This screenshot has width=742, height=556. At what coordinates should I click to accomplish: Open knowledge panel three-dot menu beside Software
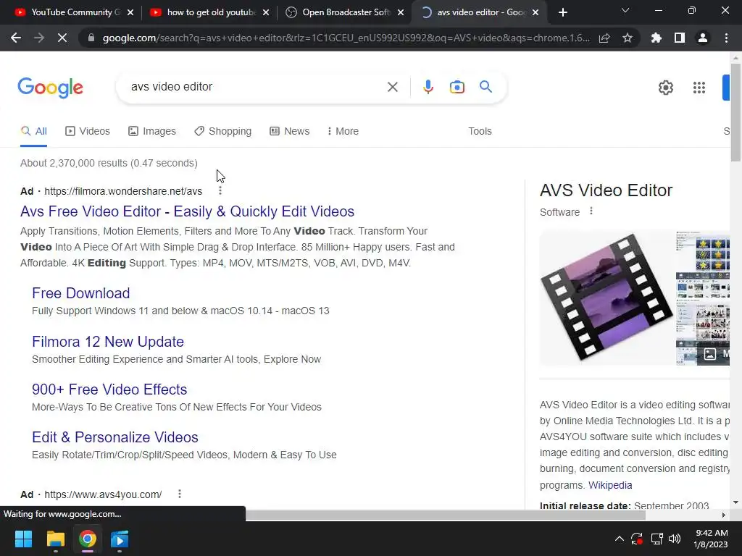pos(591,211)
